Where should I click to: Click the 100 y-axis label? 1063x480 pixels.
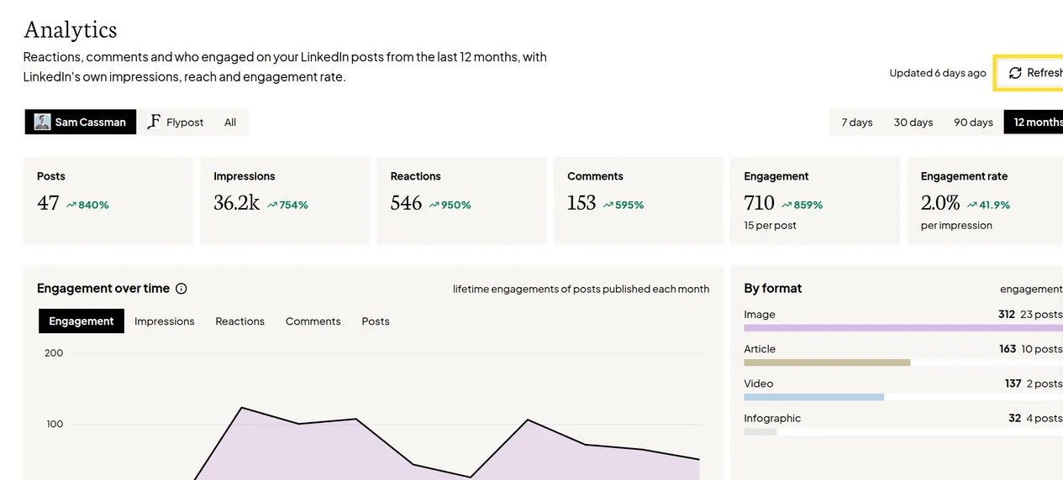point(55,425)
